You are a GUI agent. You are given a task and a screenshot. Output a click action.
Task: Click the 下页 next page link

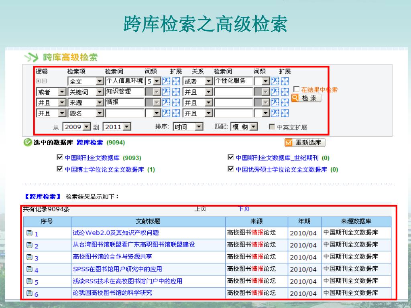click(x=244, y=209)
